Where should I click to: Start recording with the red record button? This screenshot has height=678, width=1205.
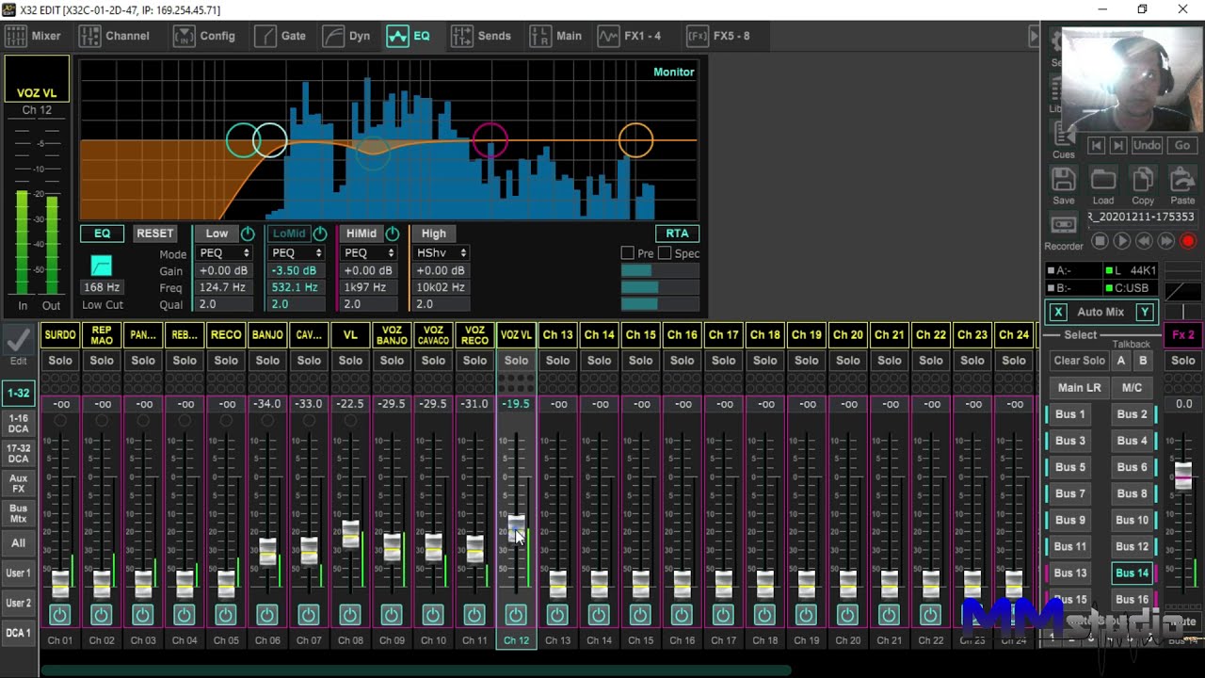pos(1188,241)
